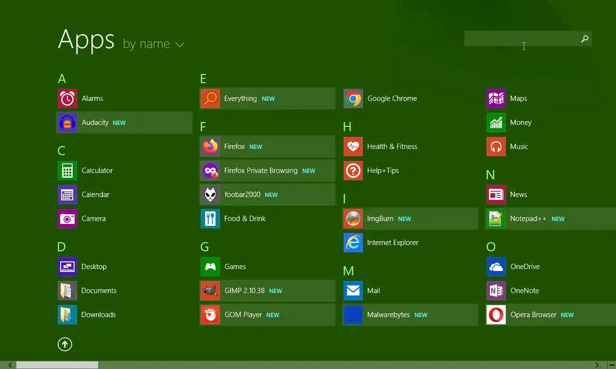Click the 'Apps' heading text

86,39
